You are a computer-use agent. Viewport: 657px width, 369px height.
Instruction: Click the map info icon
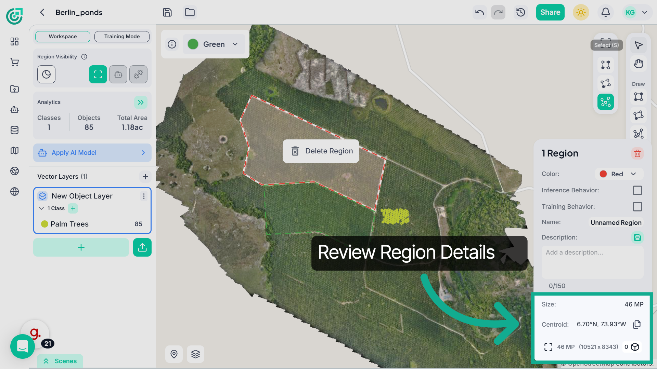click(172, 44)
